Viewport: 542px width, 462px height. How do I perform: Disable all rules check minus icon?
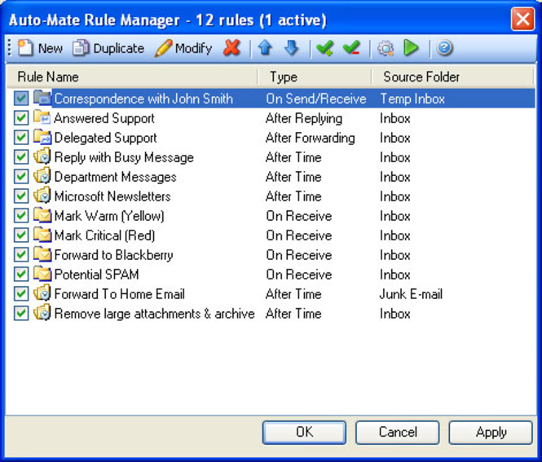[x=351, y=48]
